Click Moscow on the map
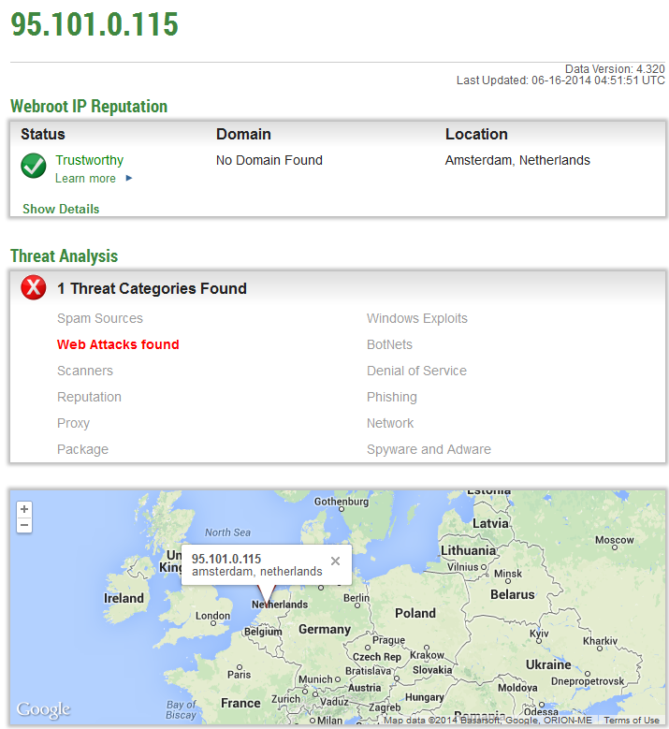 (x=614, y=540)
